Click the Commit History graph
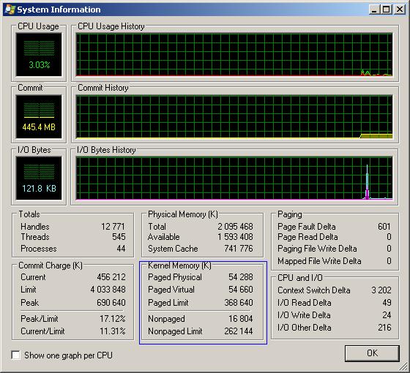Viewport: 410px width, 373px height. (x=234, y=116)
